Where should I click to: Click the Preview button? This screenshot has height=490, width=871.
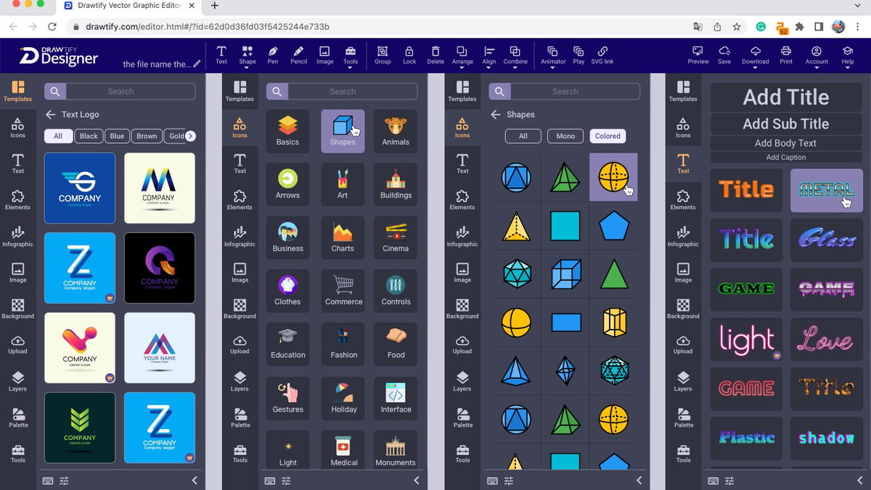coord(698,54)
